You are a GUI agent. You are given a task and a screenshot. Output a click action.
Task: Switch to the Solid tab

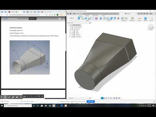point(80,16)
